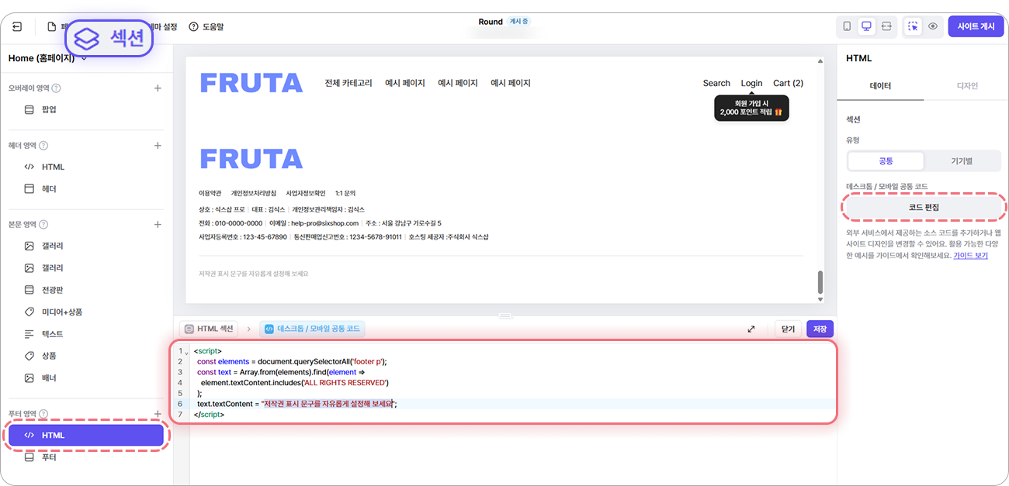The image size is (1009, 486).
Task: Click 사업자정보확인 in the preview footer
Action: [306, 193]
